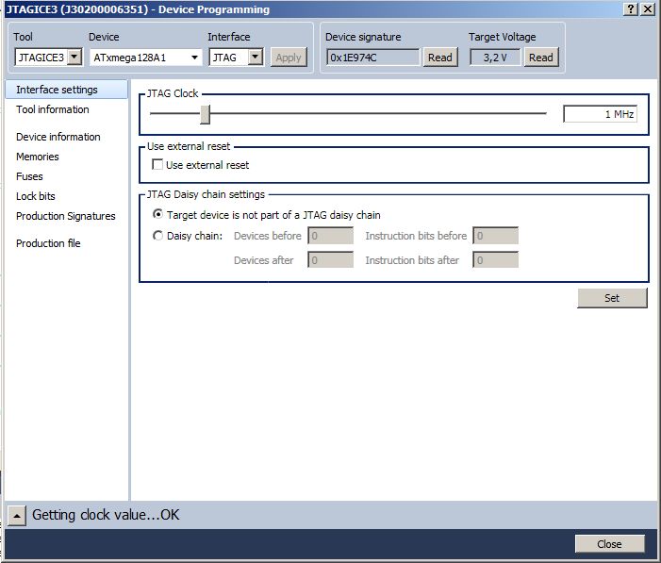
Task: Click the Target Voltage field 3,2 V
Action: [495, 58]
